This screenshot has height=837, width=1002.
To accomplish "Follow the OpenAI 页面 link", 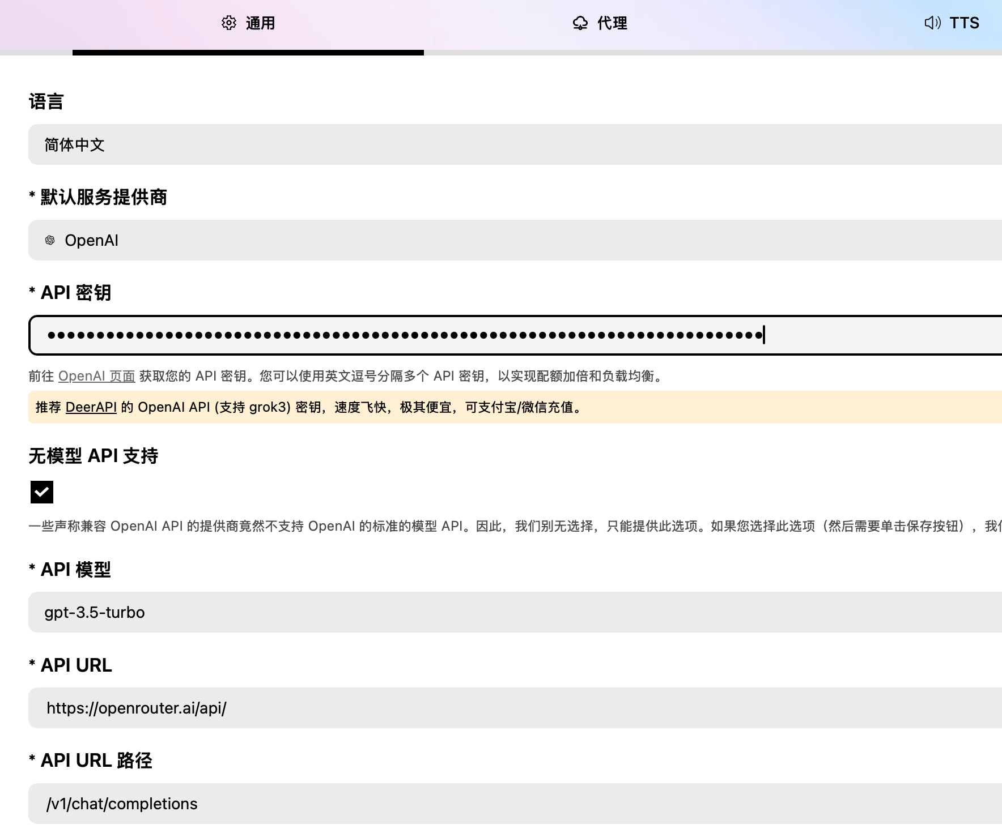I will click(96, 377).
